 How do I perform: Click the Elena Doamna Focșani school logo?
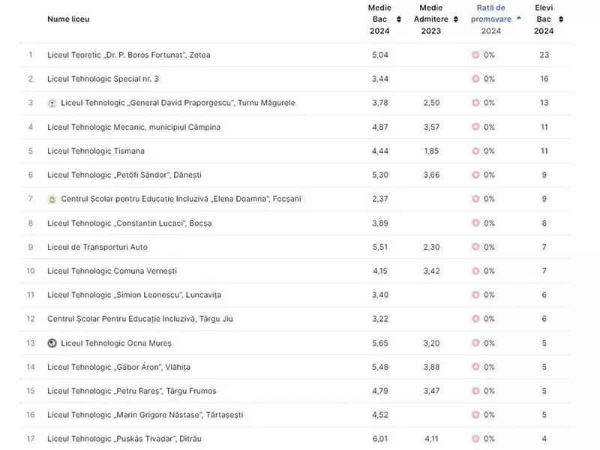pos(52,199)
